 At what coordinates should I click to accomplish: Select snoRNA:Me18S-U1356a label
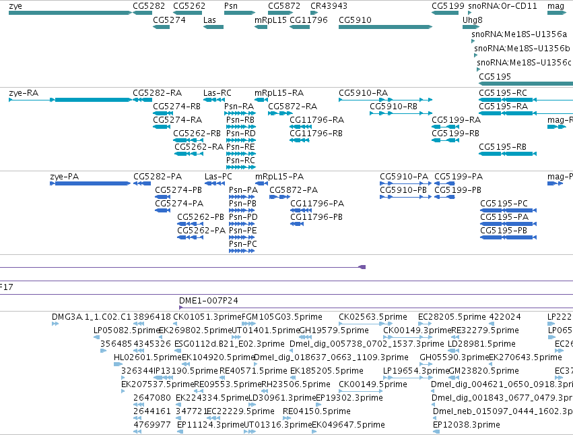(519, 34)
